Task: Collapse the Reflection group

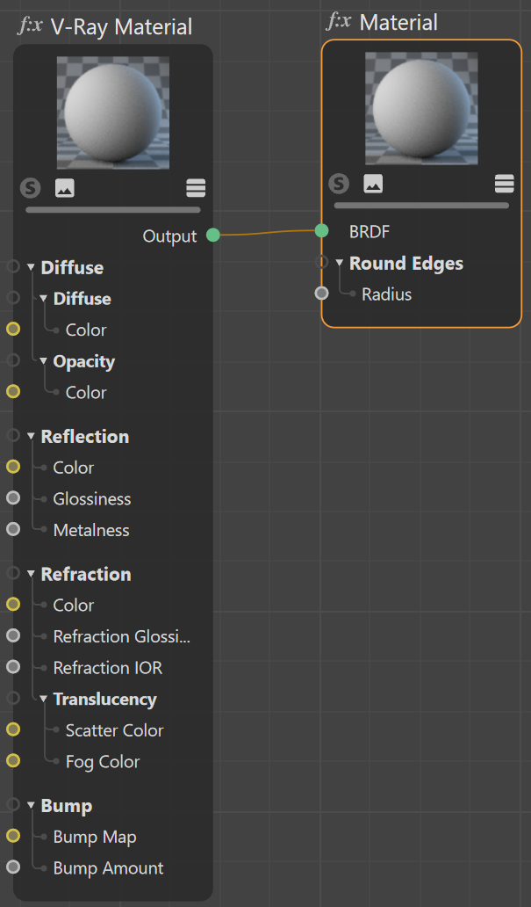Action: 32,436
